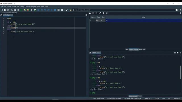Sort variables by Name column header

93,17
